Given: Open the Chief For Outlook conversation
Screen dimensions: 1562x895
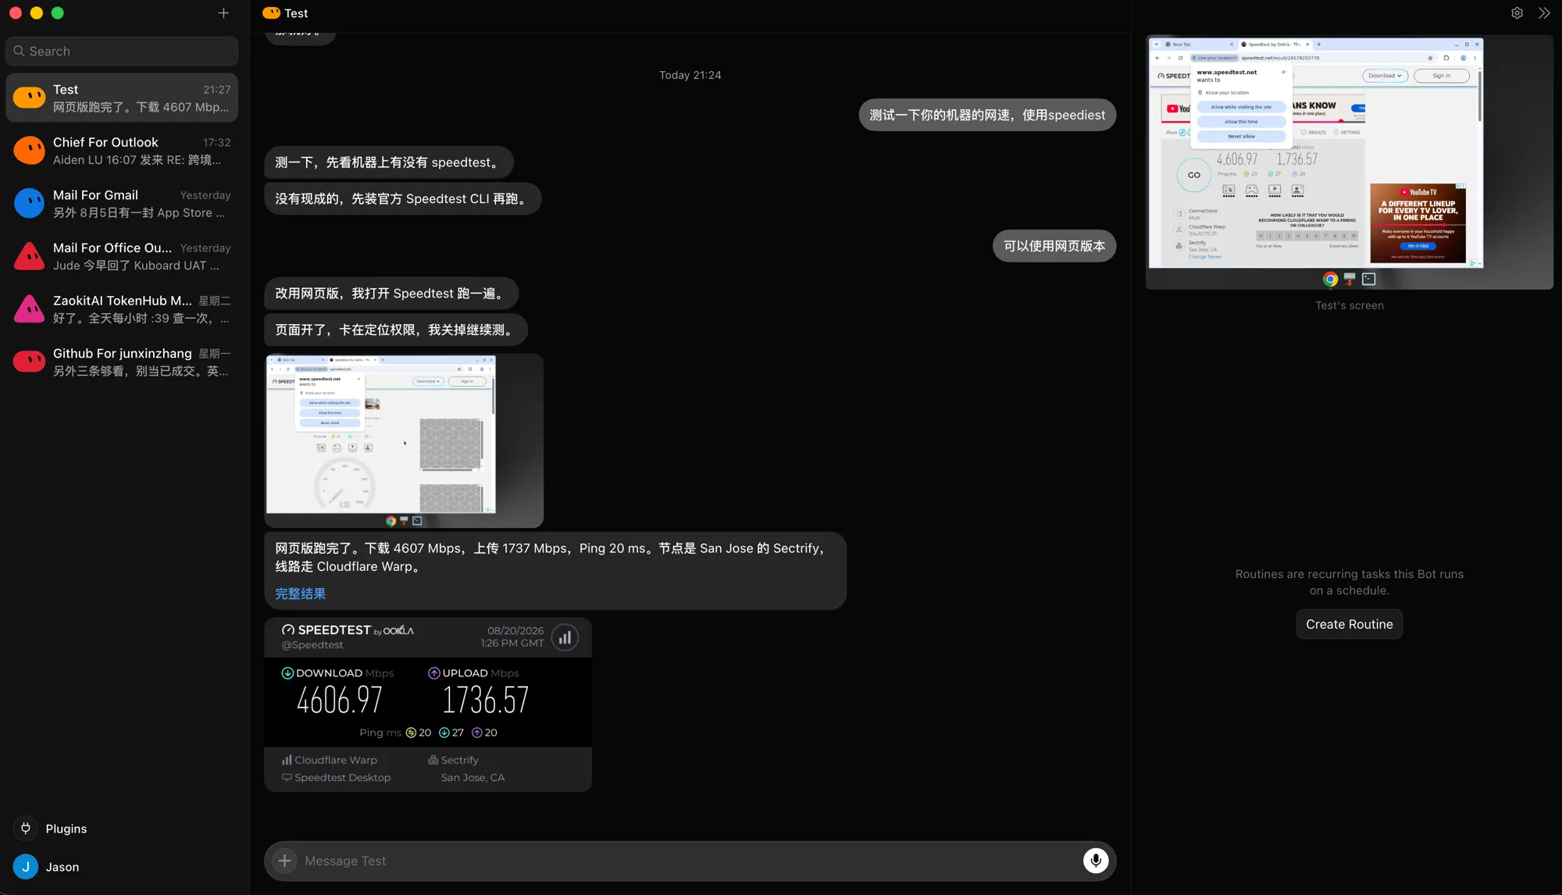Looking at the screenshot, I should tap(122, 151).
